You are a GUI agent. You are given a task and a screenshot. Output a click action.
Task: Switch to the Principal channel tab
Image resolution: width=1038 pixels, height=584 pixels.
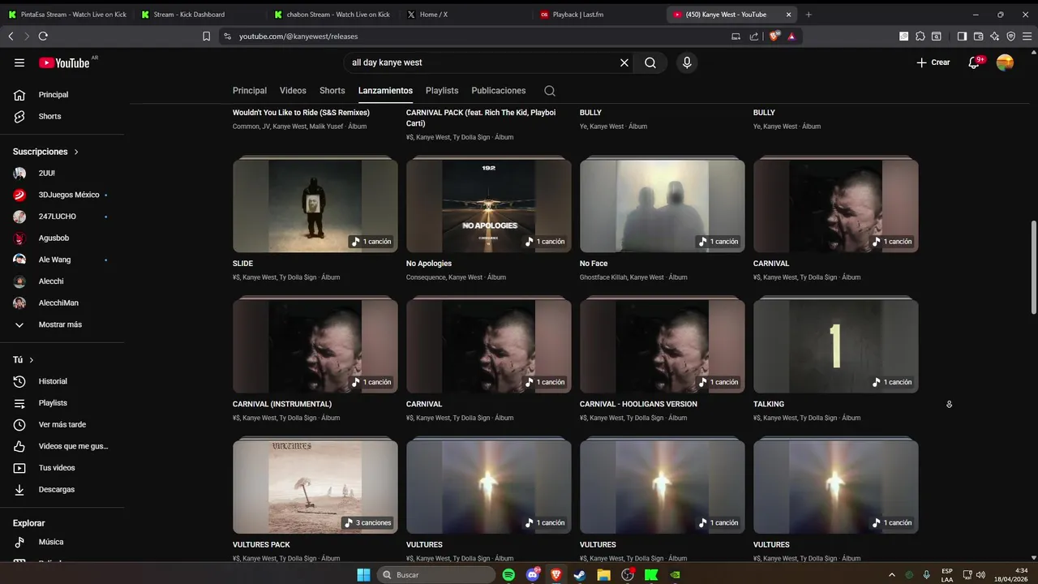[250, 91]
